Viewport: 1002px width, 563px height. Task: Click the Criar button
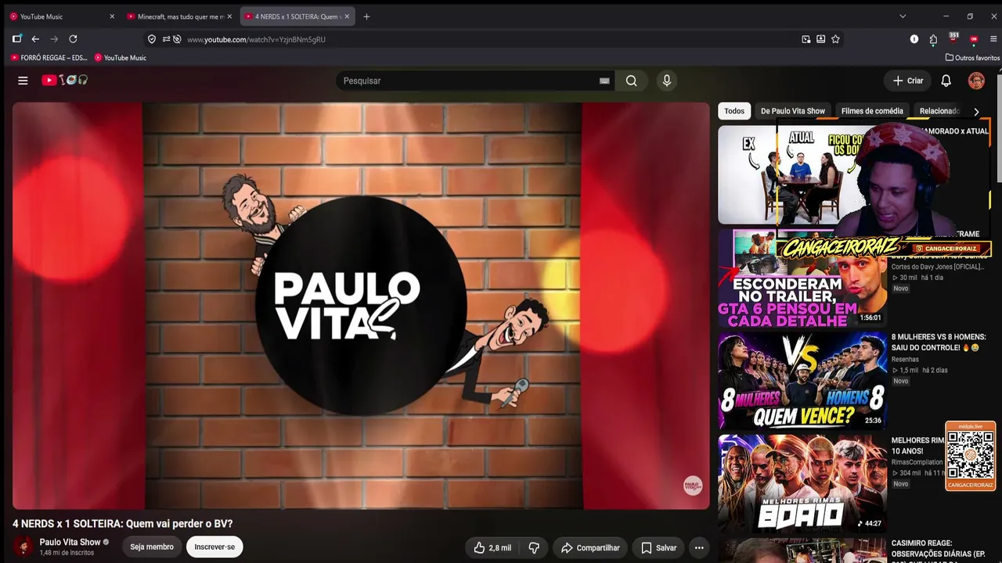click(908, 81)
